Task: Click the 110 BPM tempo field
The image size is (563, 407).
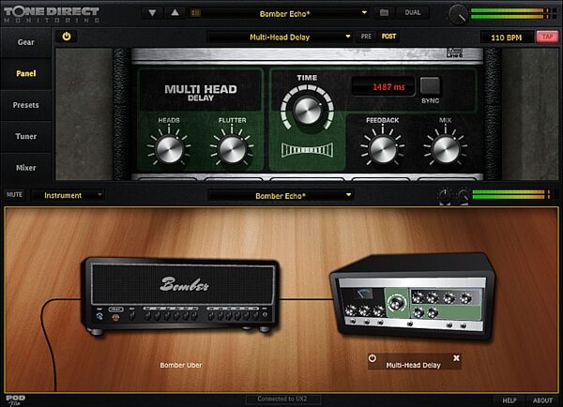Action: (x=507, y=38)
